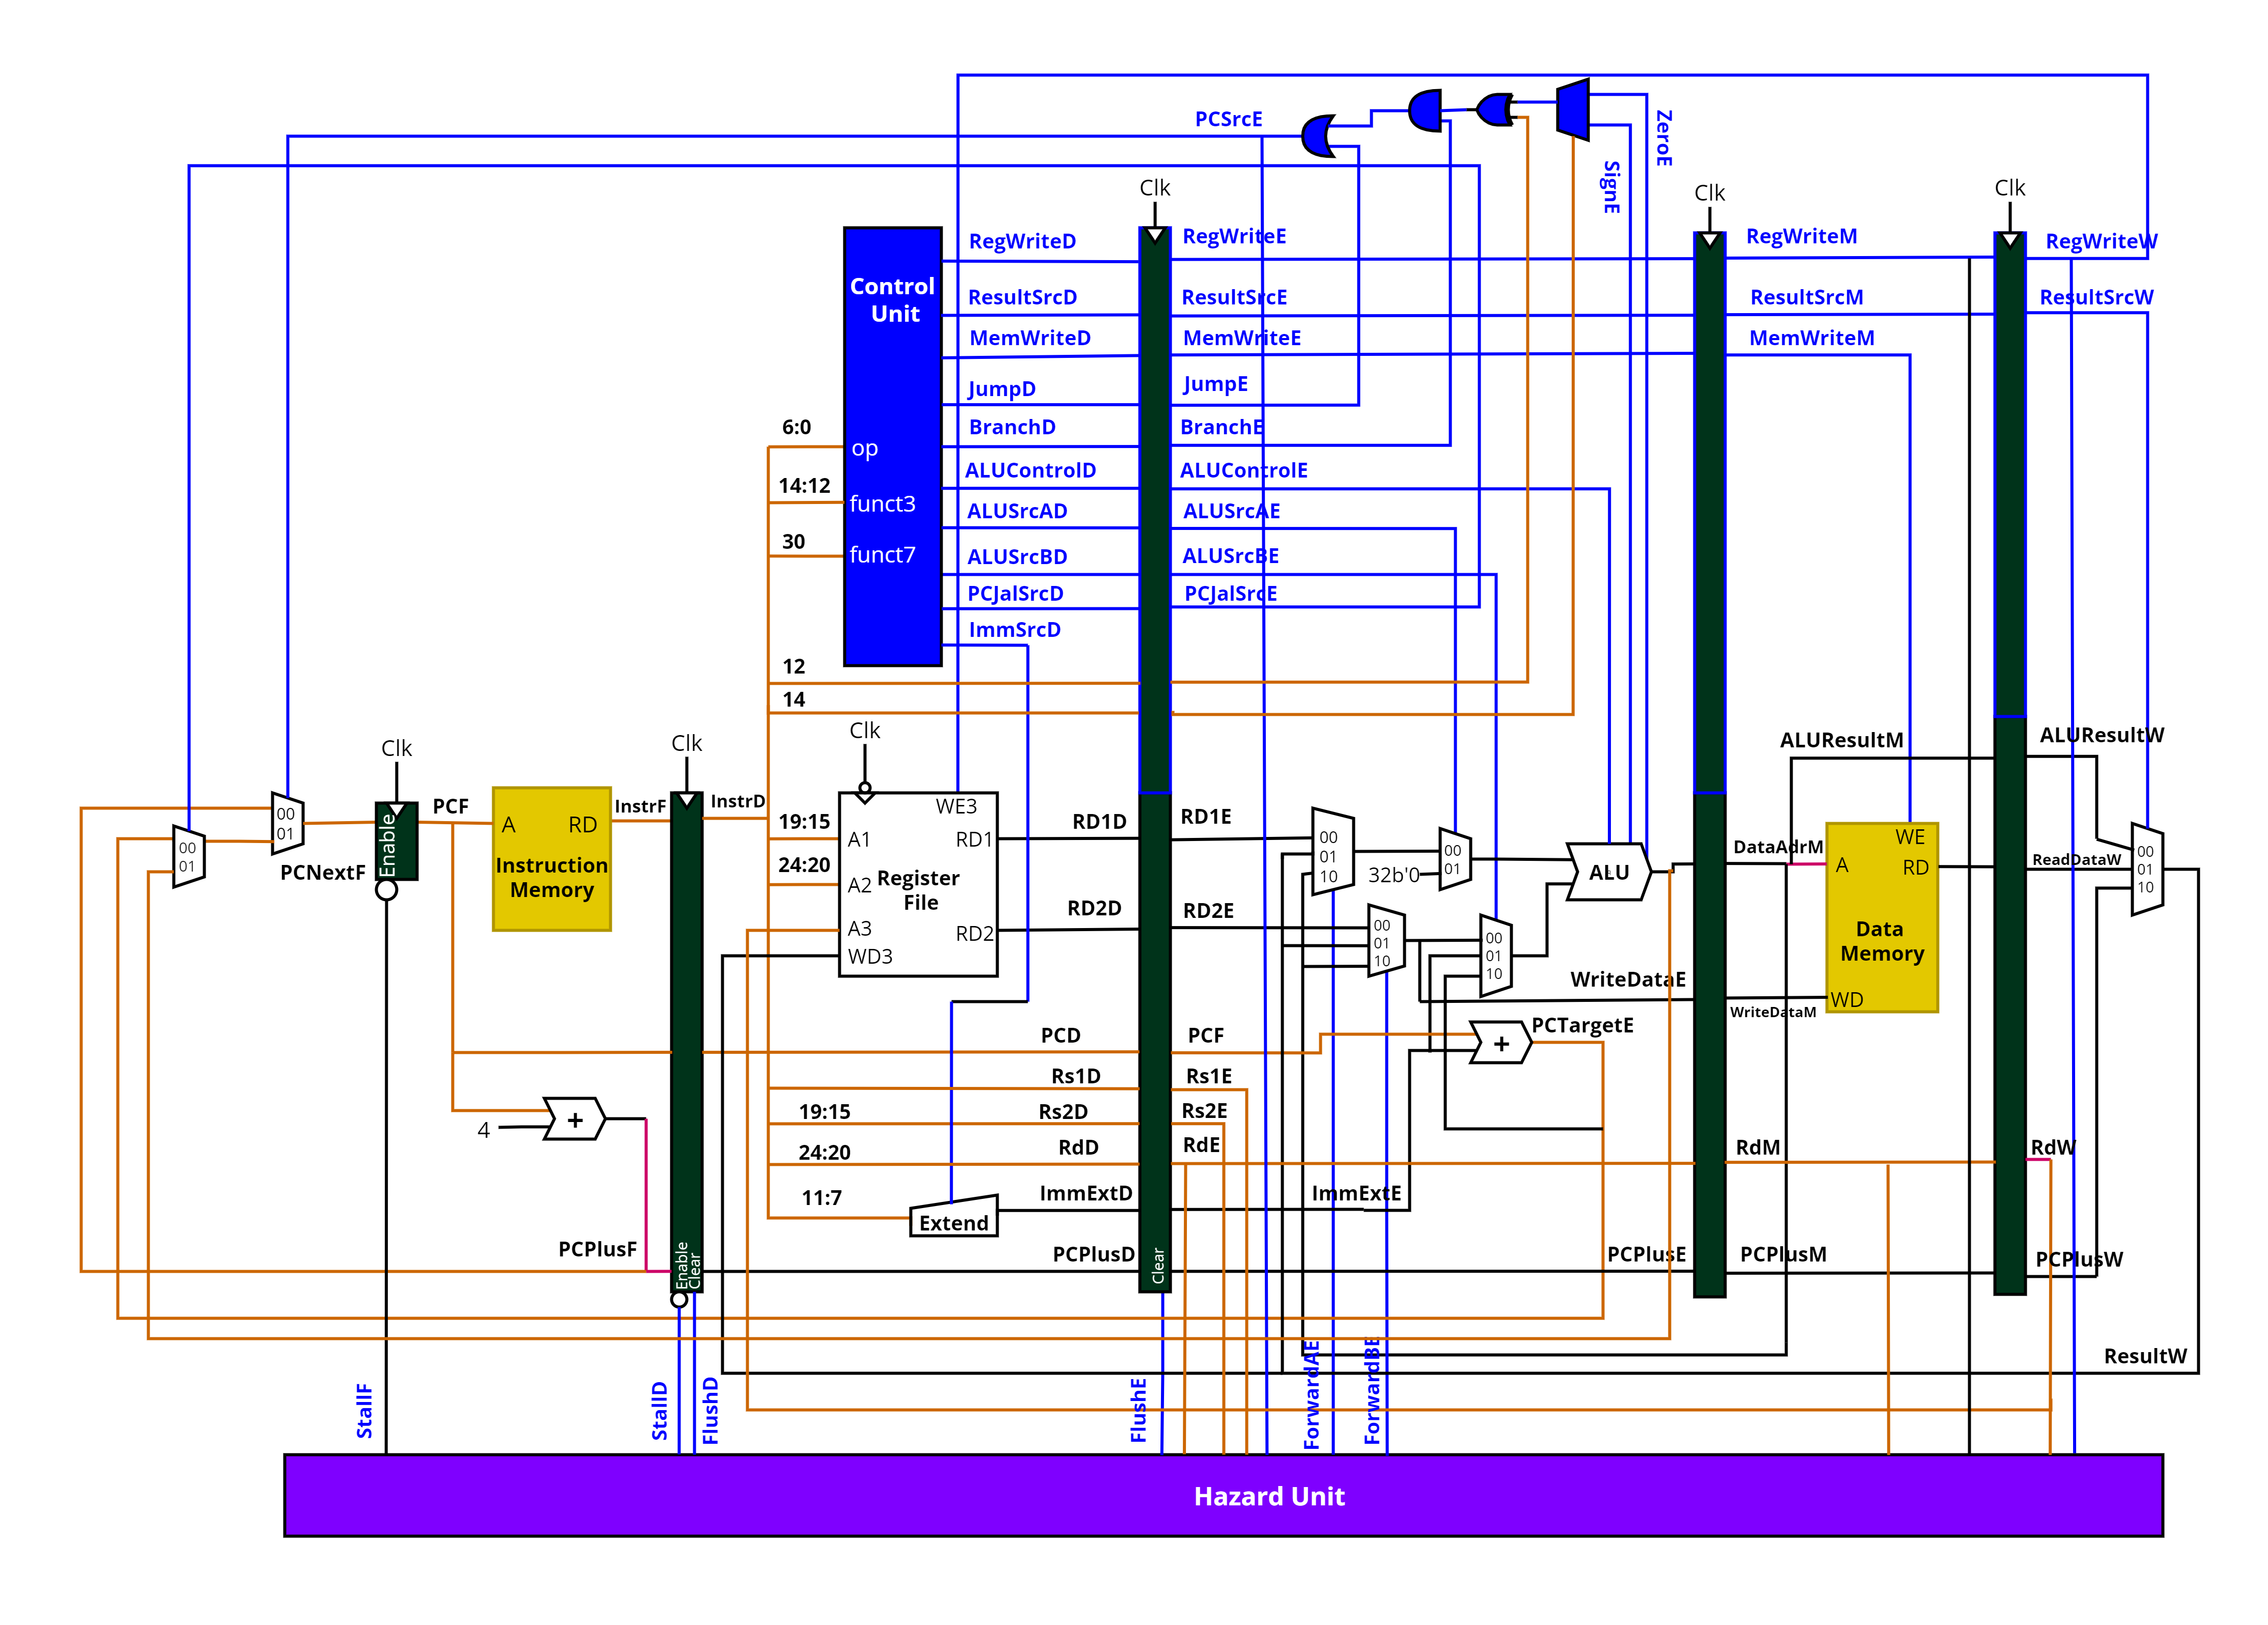Select the MemWriteM label
The width and height of the screenshot is (2268, 1625).
coord(1811,338)
